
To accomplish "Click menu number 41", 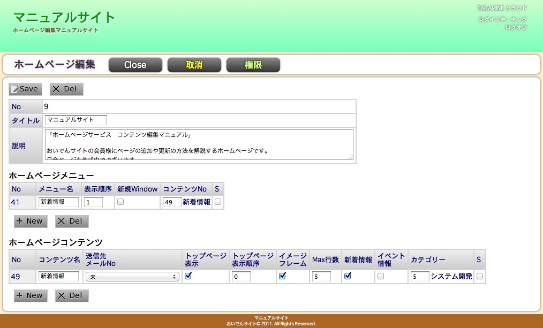I will click(15, 202).
